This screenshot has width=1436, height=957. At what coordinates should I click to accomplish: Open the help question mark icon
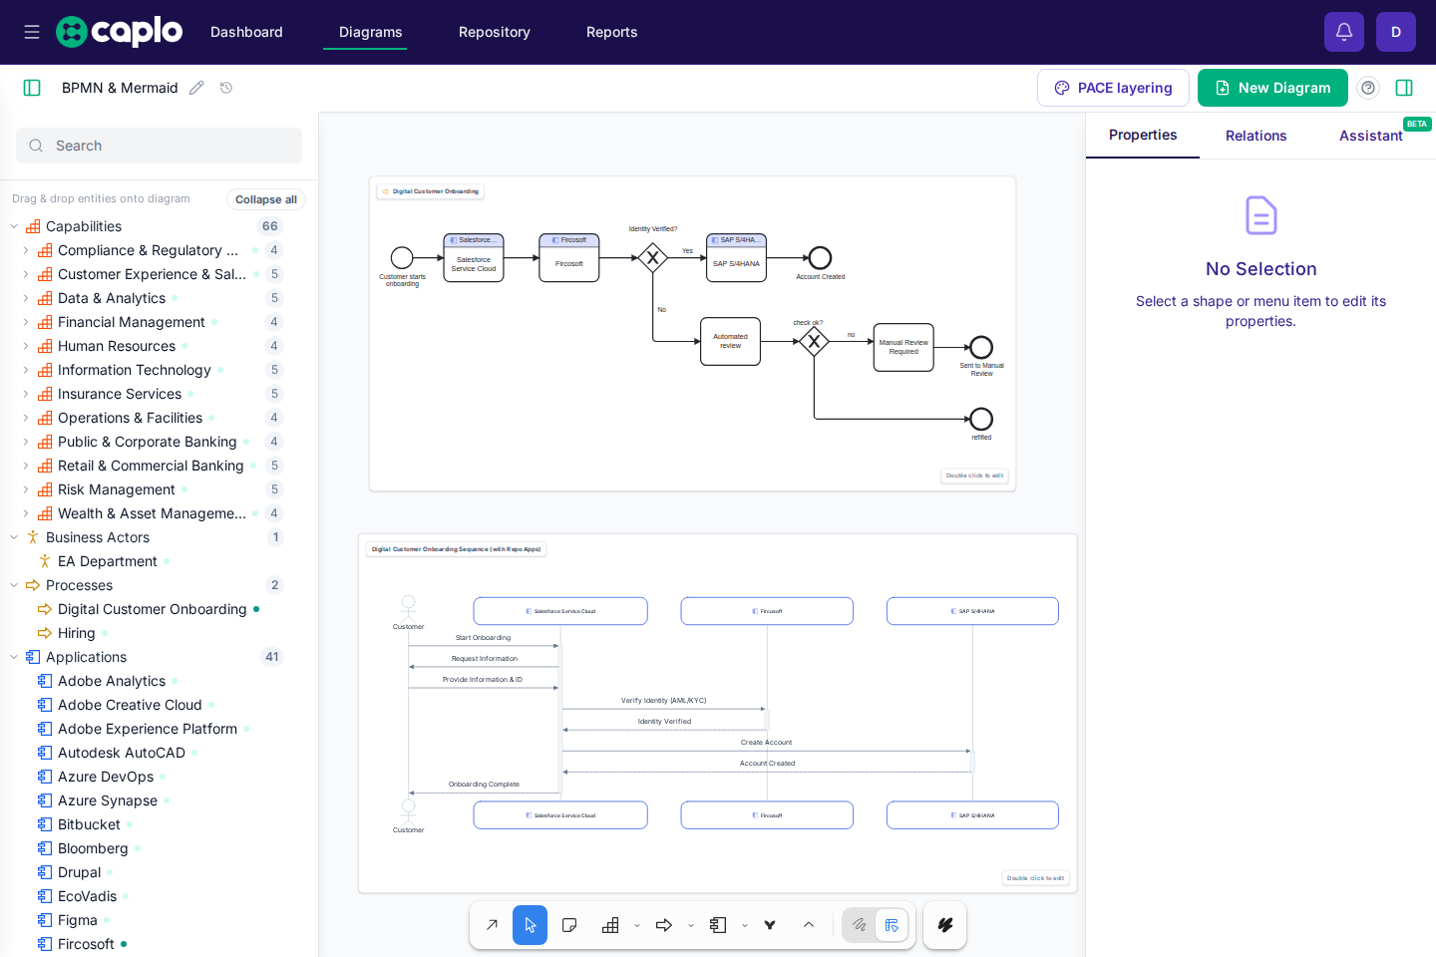click(x=1368, y=88)
